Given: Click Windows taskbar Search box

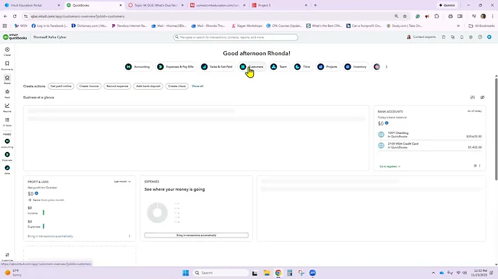Looking at the screenshot, I should (221, 273).
